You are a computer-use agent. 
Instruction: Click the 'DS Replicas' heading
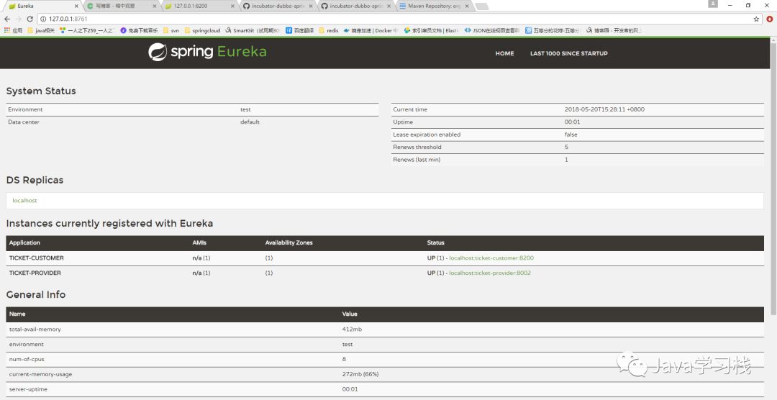coord(35,181)
